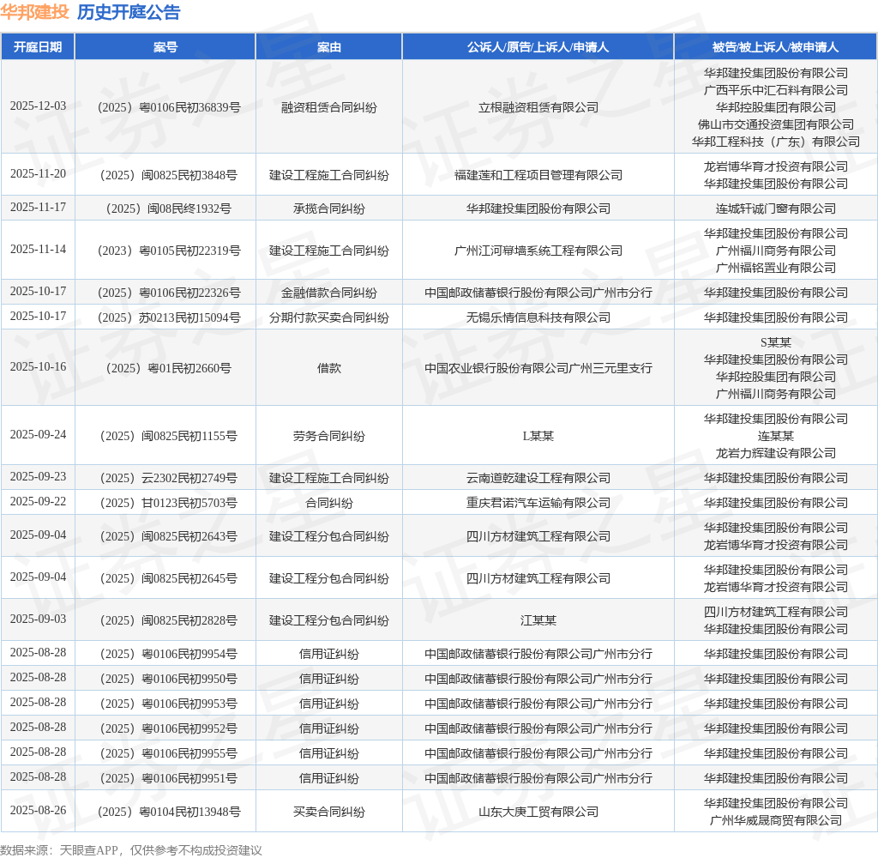Select case number 闽0825民初3848号
This screenshot has width=878, height=858.
click(169, 175)
